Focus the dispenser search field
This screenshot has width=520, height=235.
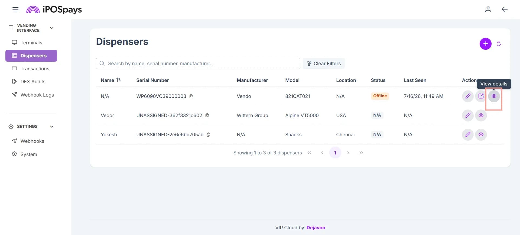click(x=198, y=64)
